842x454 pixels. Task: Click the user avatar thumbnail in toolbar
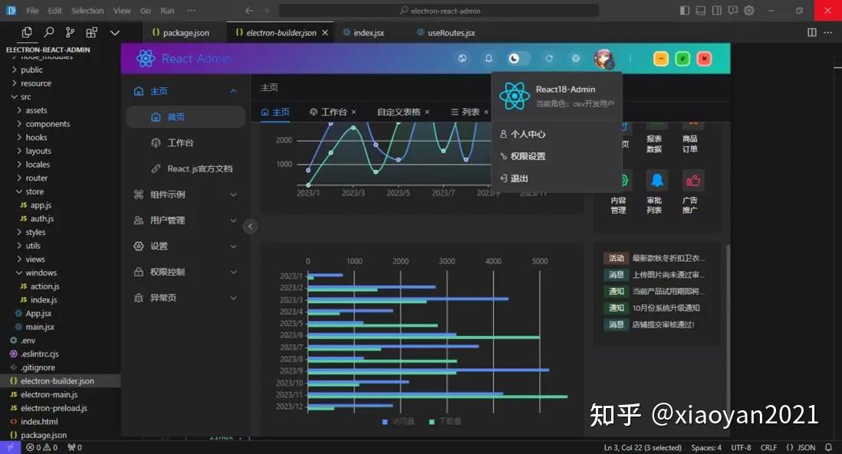pos(603,58)
